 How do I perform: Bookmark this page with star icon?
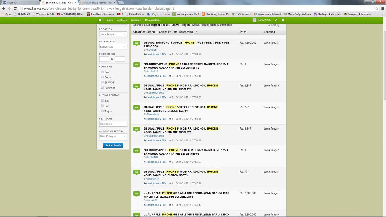click(x=376, y=8)
